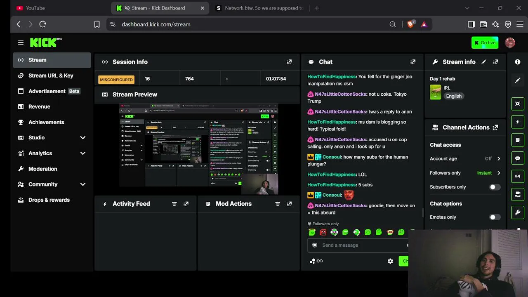Open the info icon in the right sidebar
The height and width of the screenshot is (297, 528).
[518, 62]
